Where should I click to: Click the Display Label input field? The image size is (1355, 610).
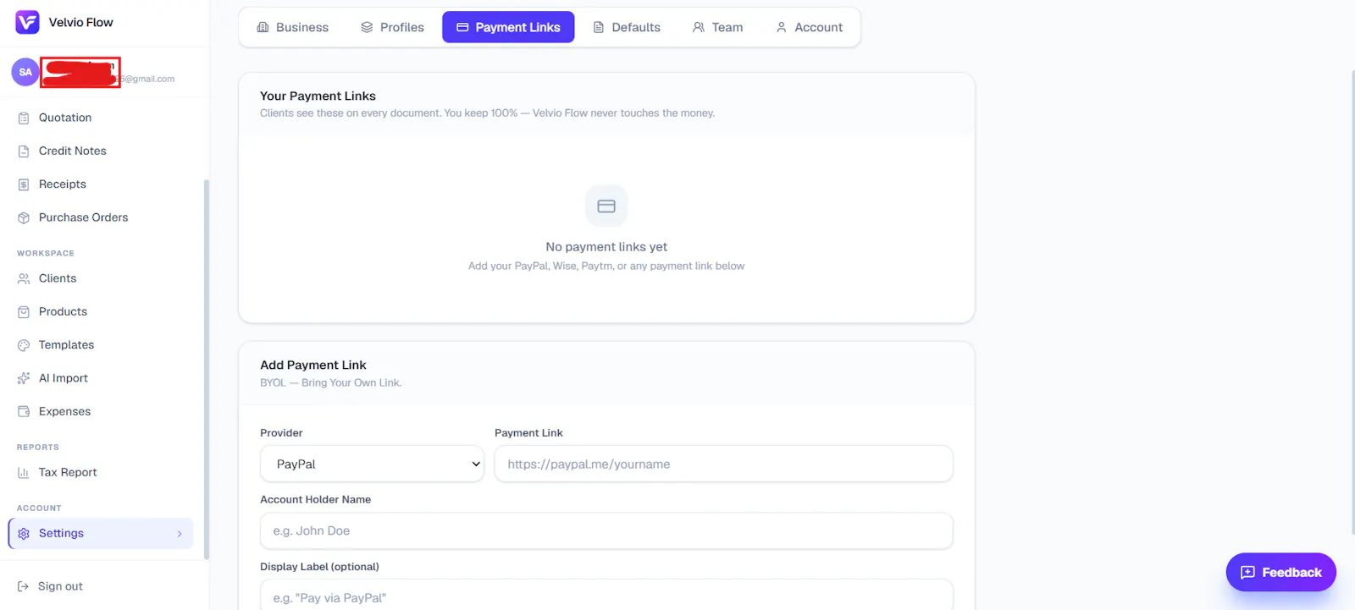tap(606, 596)
